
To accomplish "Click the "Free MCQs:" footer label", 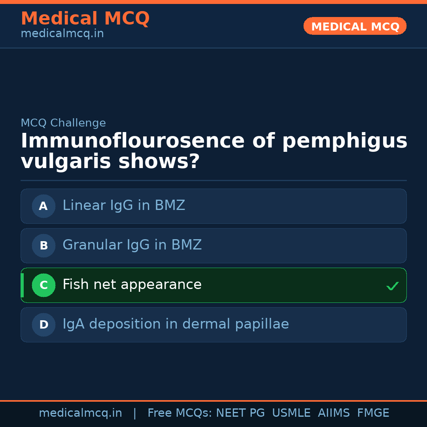I will pos(180,413).
